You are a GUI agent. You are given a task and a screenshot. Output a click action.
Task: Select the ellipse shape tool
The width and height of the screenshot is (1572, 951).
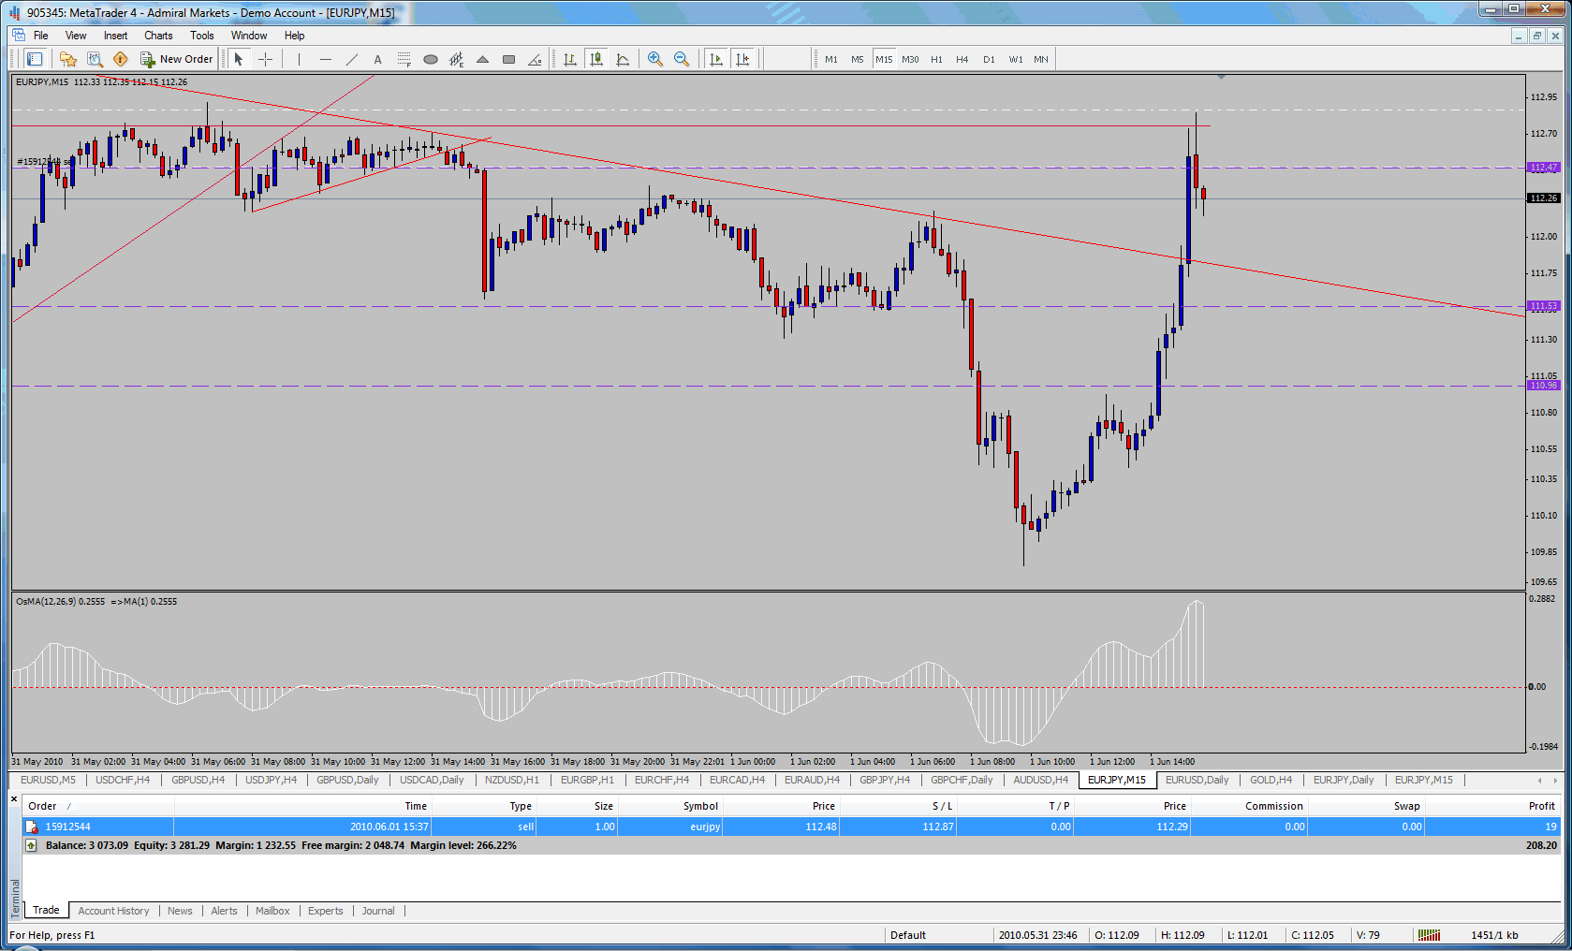(430, 59)
